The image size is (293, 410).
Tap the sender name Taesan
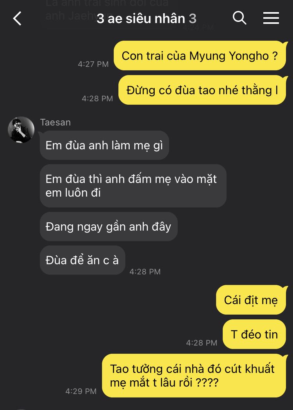click(55, 122)
